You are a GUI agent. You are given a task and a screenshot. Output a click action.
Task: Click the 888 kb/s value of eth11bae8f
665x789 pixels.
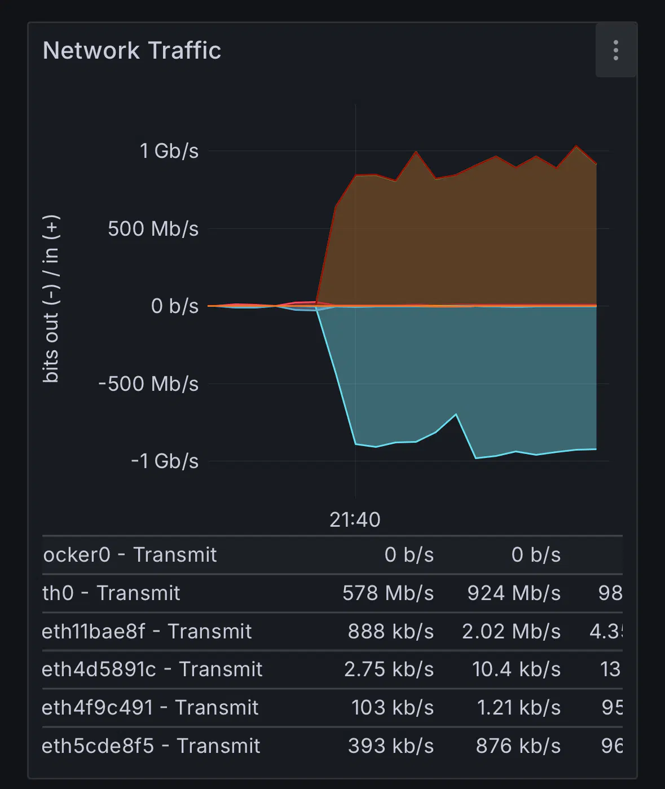point(391,632)
